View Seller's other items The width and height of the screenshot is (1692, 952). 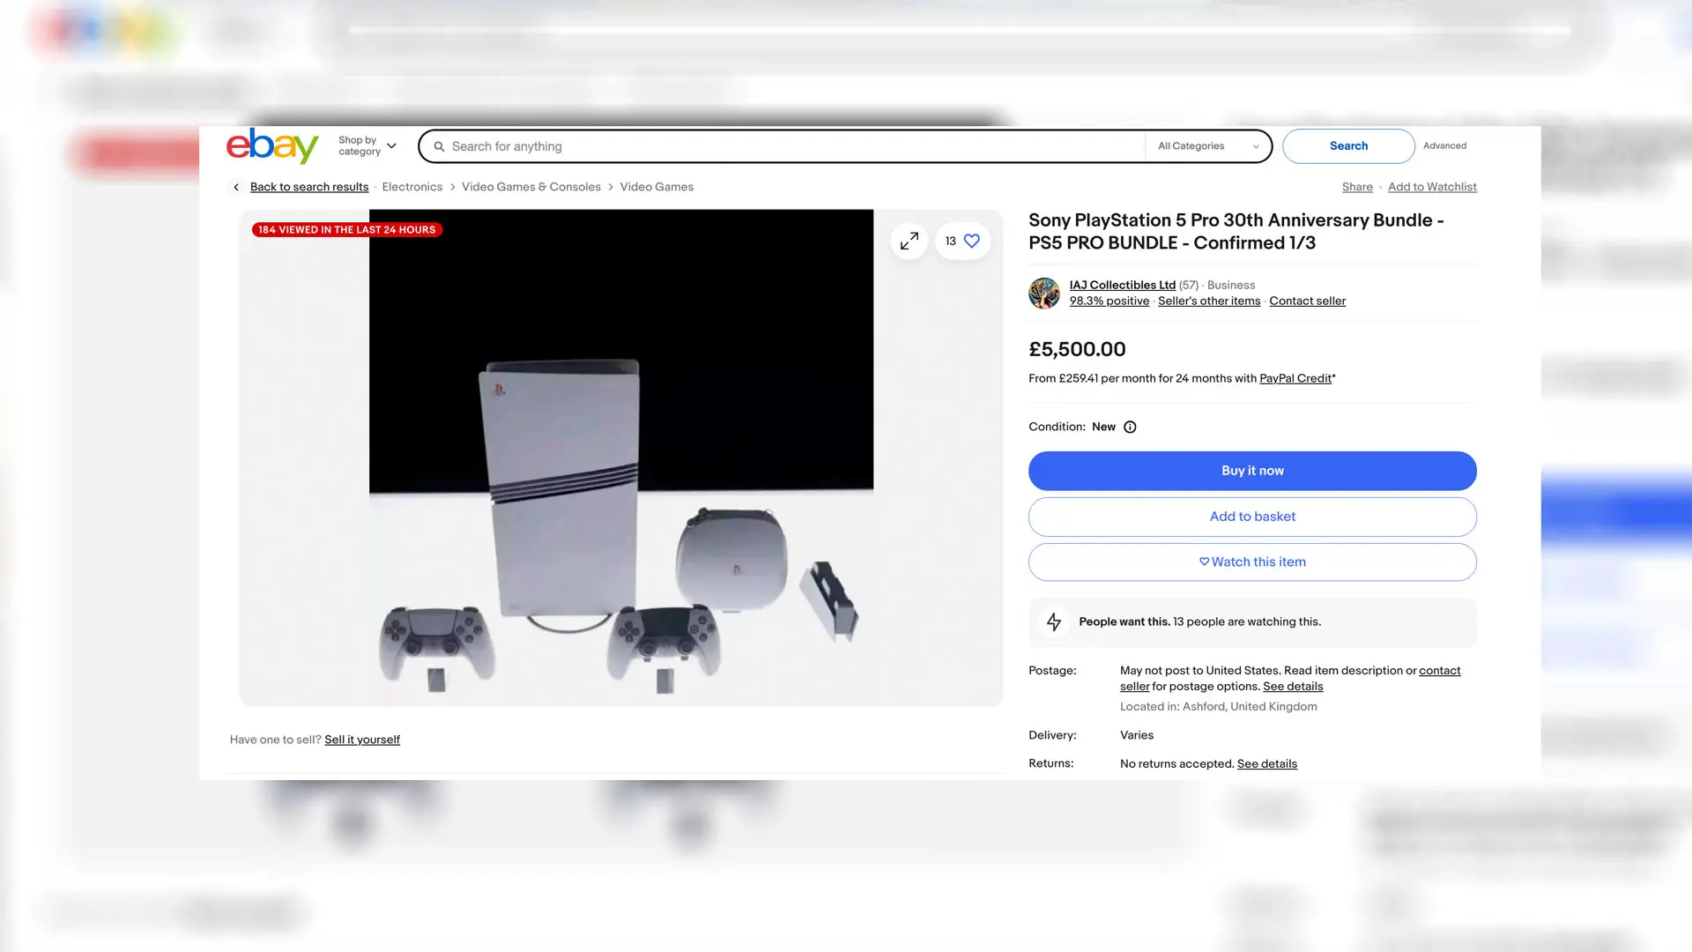tap(1208, 301)
